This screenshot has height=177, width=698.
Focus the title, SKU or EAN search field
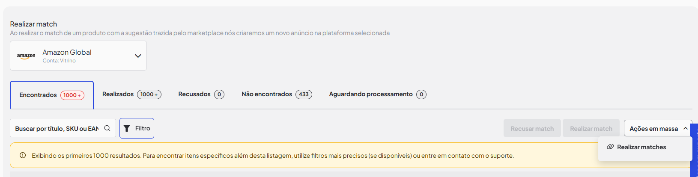[x=63, y=128]
